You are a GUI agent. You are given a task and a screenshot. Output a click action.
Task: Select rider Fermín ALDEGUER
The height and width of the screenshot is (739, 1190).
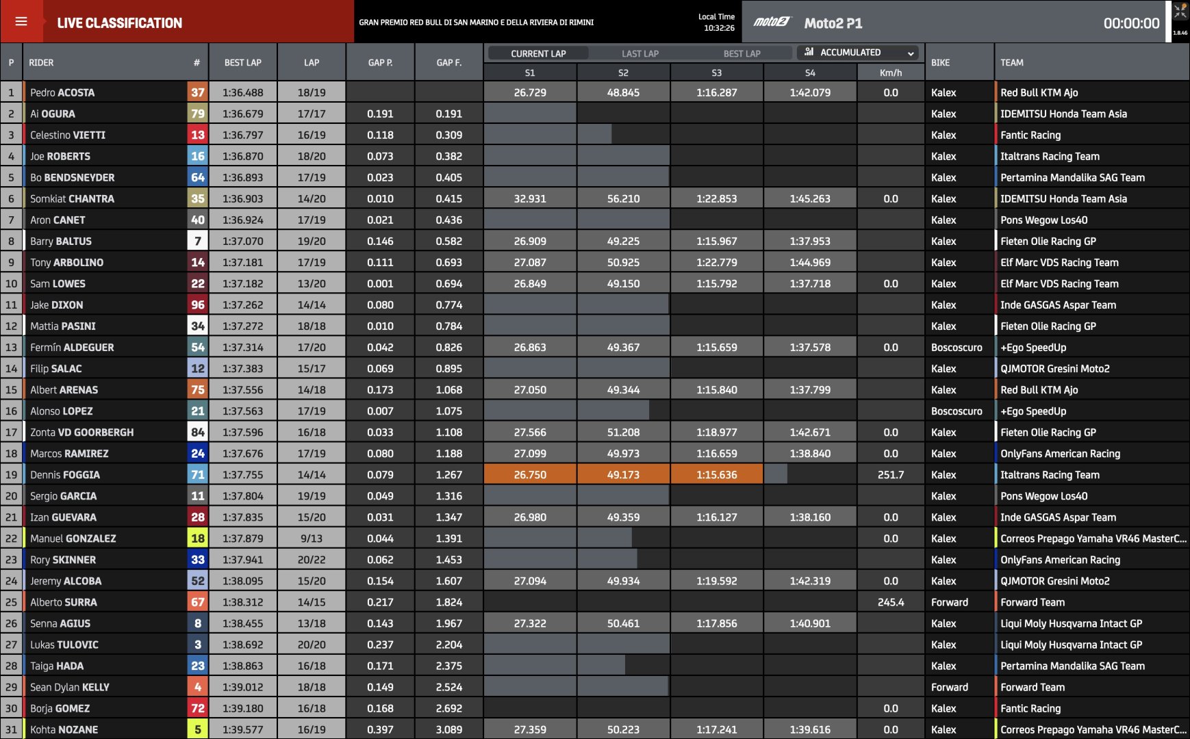point(72,347)
